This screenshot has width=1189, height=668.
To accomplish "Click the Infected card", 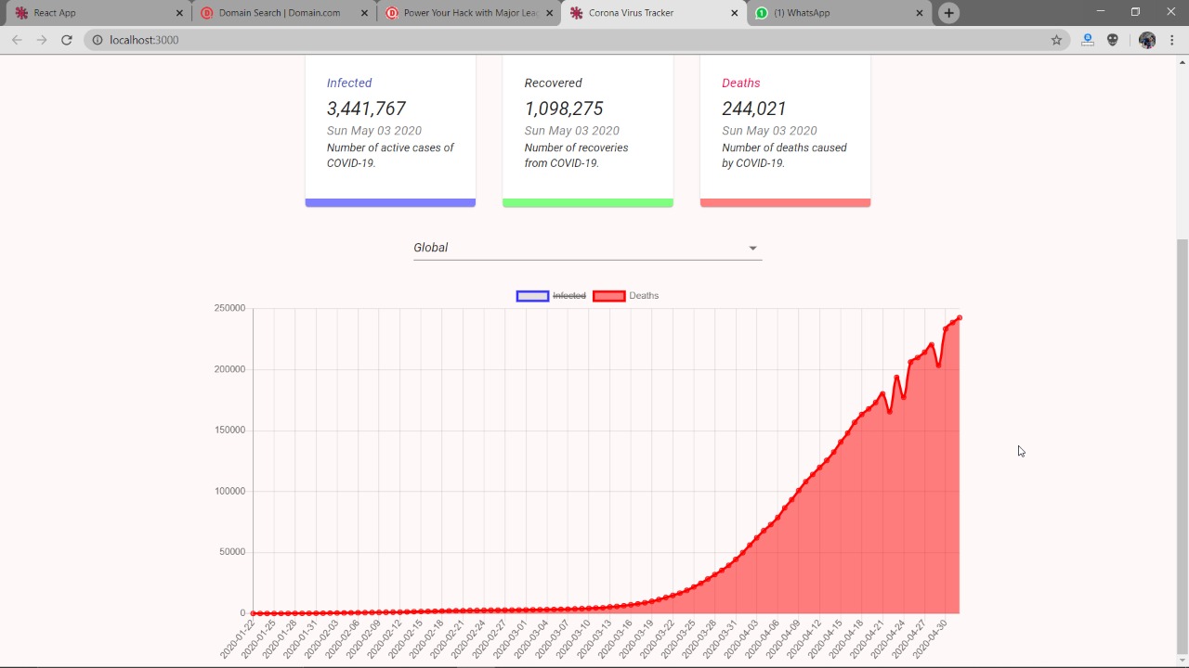I will (390, 130).
